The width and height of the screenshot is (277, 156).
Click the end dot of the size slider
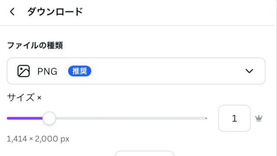pyautogui.click(x=206, y=118)
